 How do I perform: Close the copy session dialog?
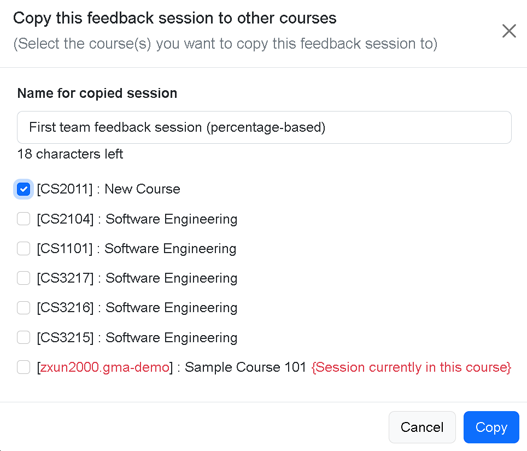(509, 31)
